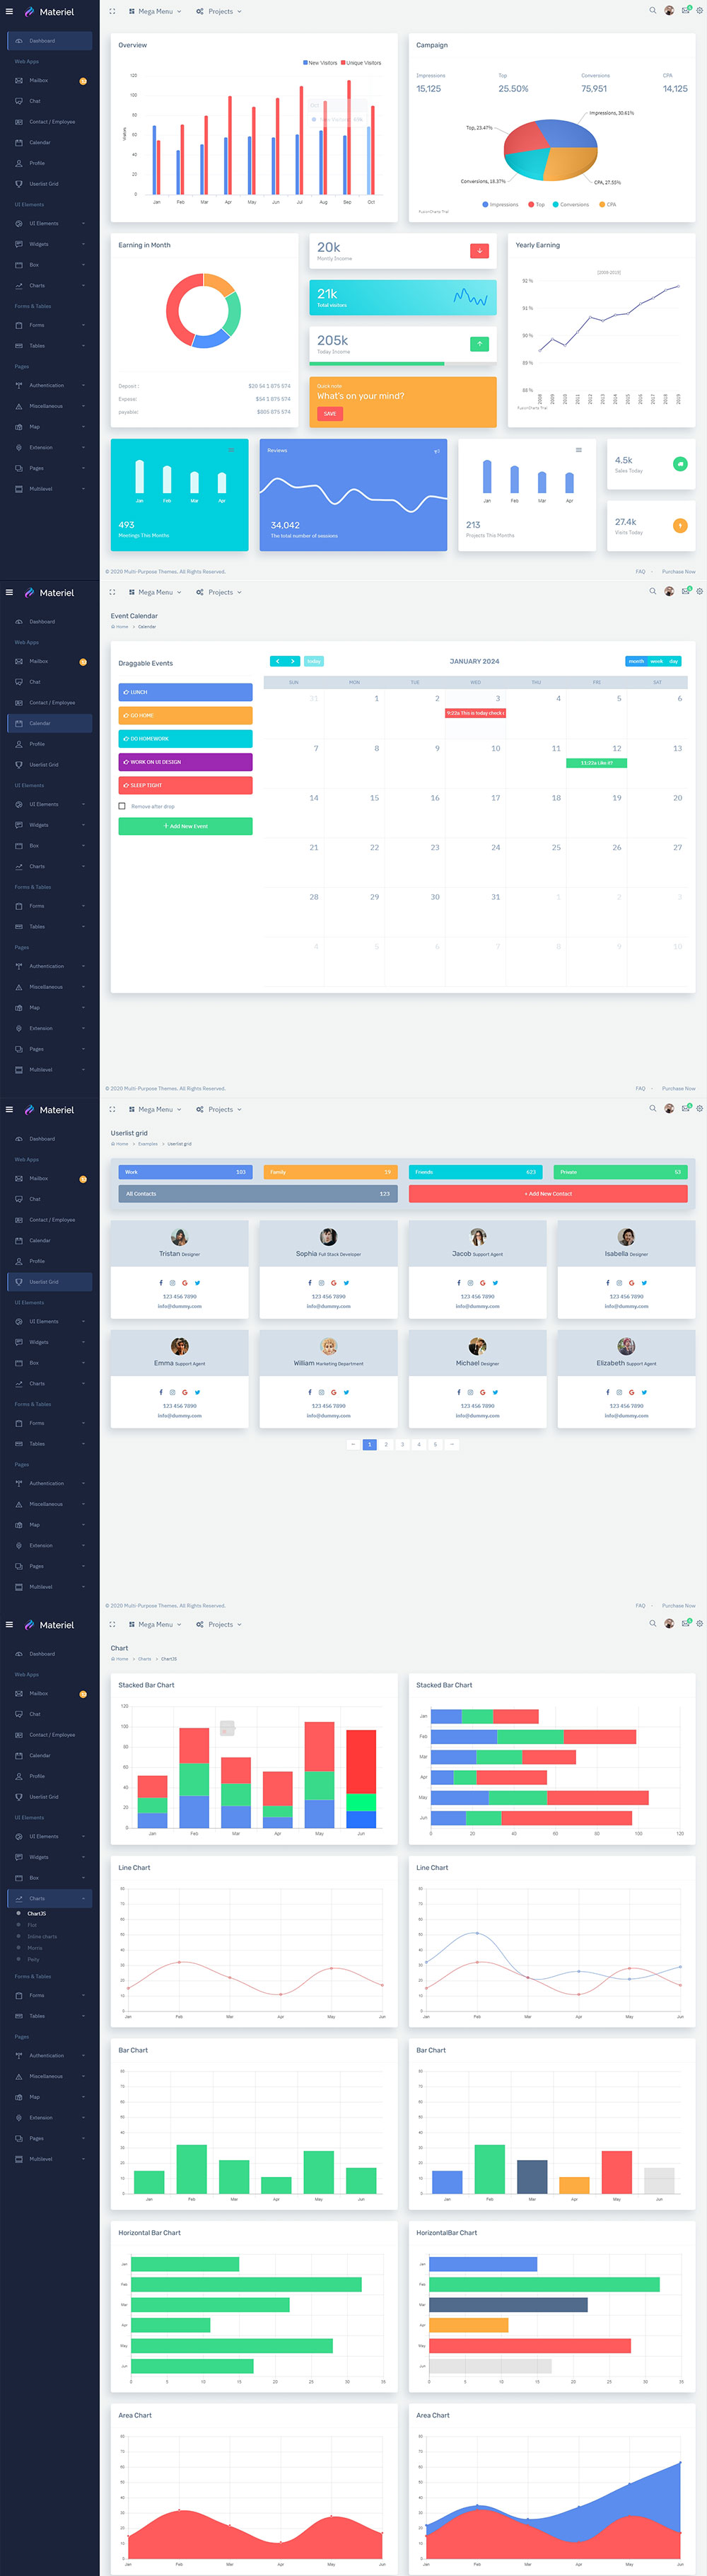Open Chat from the Userlist grid page sidebar

point(50,1199)
